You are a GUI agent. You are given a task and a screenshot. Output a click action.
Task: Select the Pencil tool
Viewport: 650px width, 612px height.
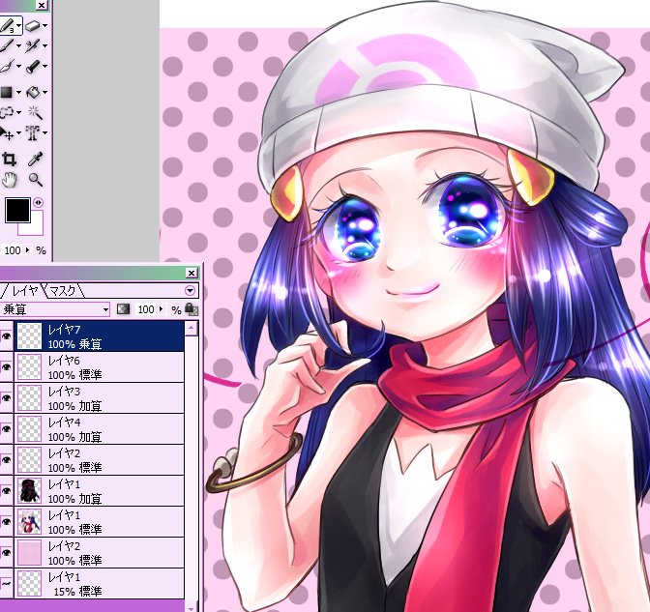click(x=7, y=26)
